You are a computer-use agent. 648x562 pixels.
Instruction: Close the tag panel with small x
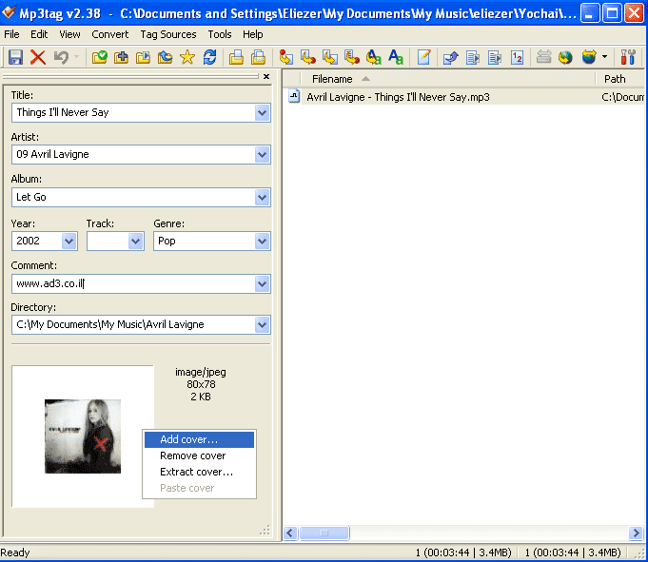[265, 76]
